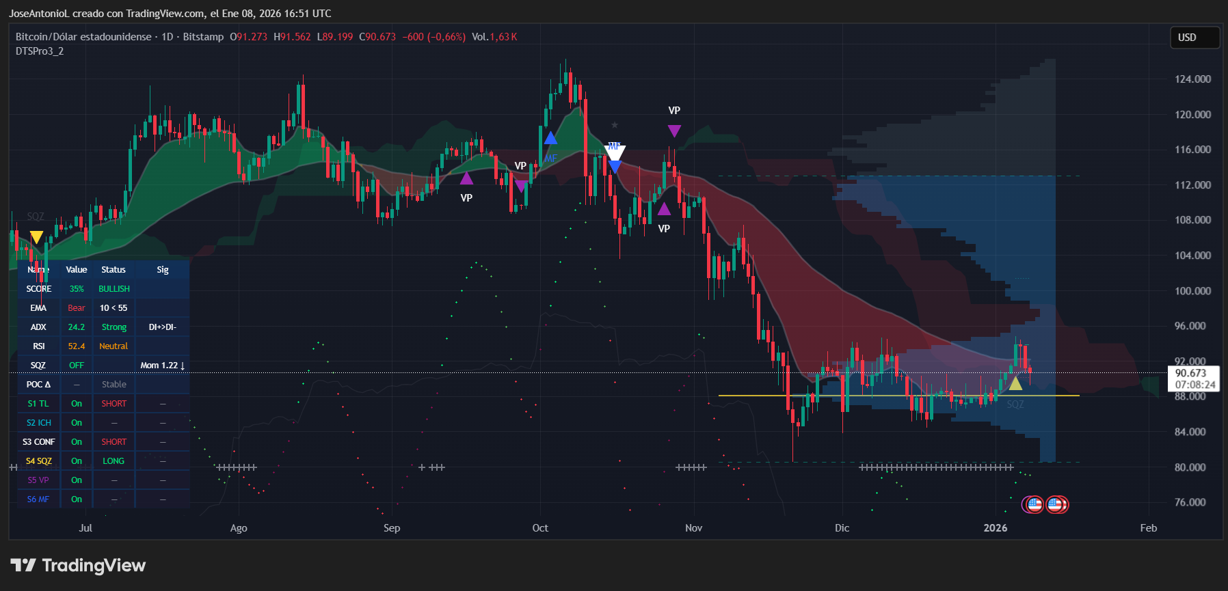Click the purple down-triangle VP marker before October
The image size is (1228, 591).
coord(520,186)
